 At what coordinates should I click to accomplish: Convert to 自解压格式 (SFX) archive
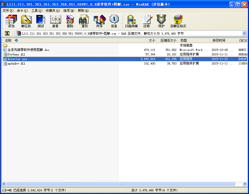click(178, 21)
